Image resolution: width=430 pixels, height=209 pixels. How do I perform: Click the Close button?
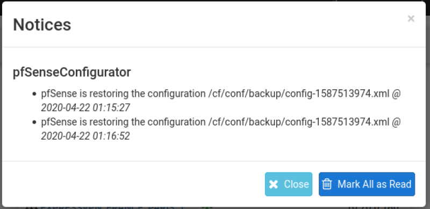point(289,184)
